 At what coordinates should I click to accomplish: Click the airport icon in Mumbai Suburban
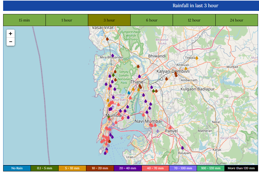pos(113,107)
